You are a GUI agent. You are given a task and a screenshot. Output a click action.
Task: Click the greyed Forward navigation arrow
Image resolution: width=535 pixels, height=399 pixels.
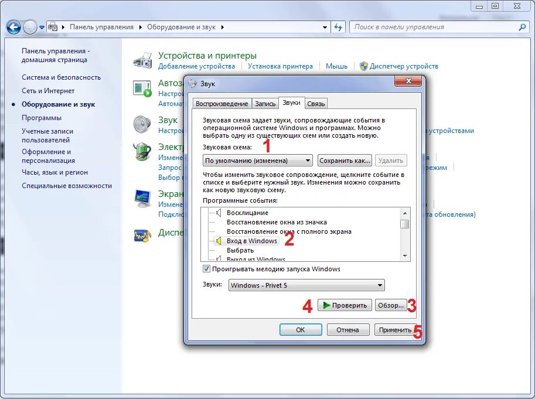click(30, 27)
